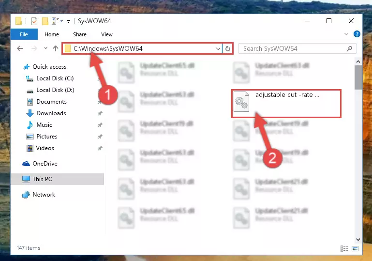This screenshot has height=261, width=372.
Task: Close the SysWOW64 window
Action: pos(351,21)
